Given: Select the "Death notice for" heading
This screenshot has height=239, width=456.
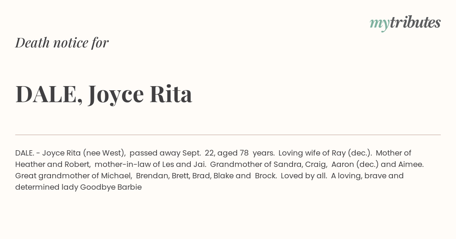Looking at the screenshot, I should pyautogui.click(x=62, y=42).
